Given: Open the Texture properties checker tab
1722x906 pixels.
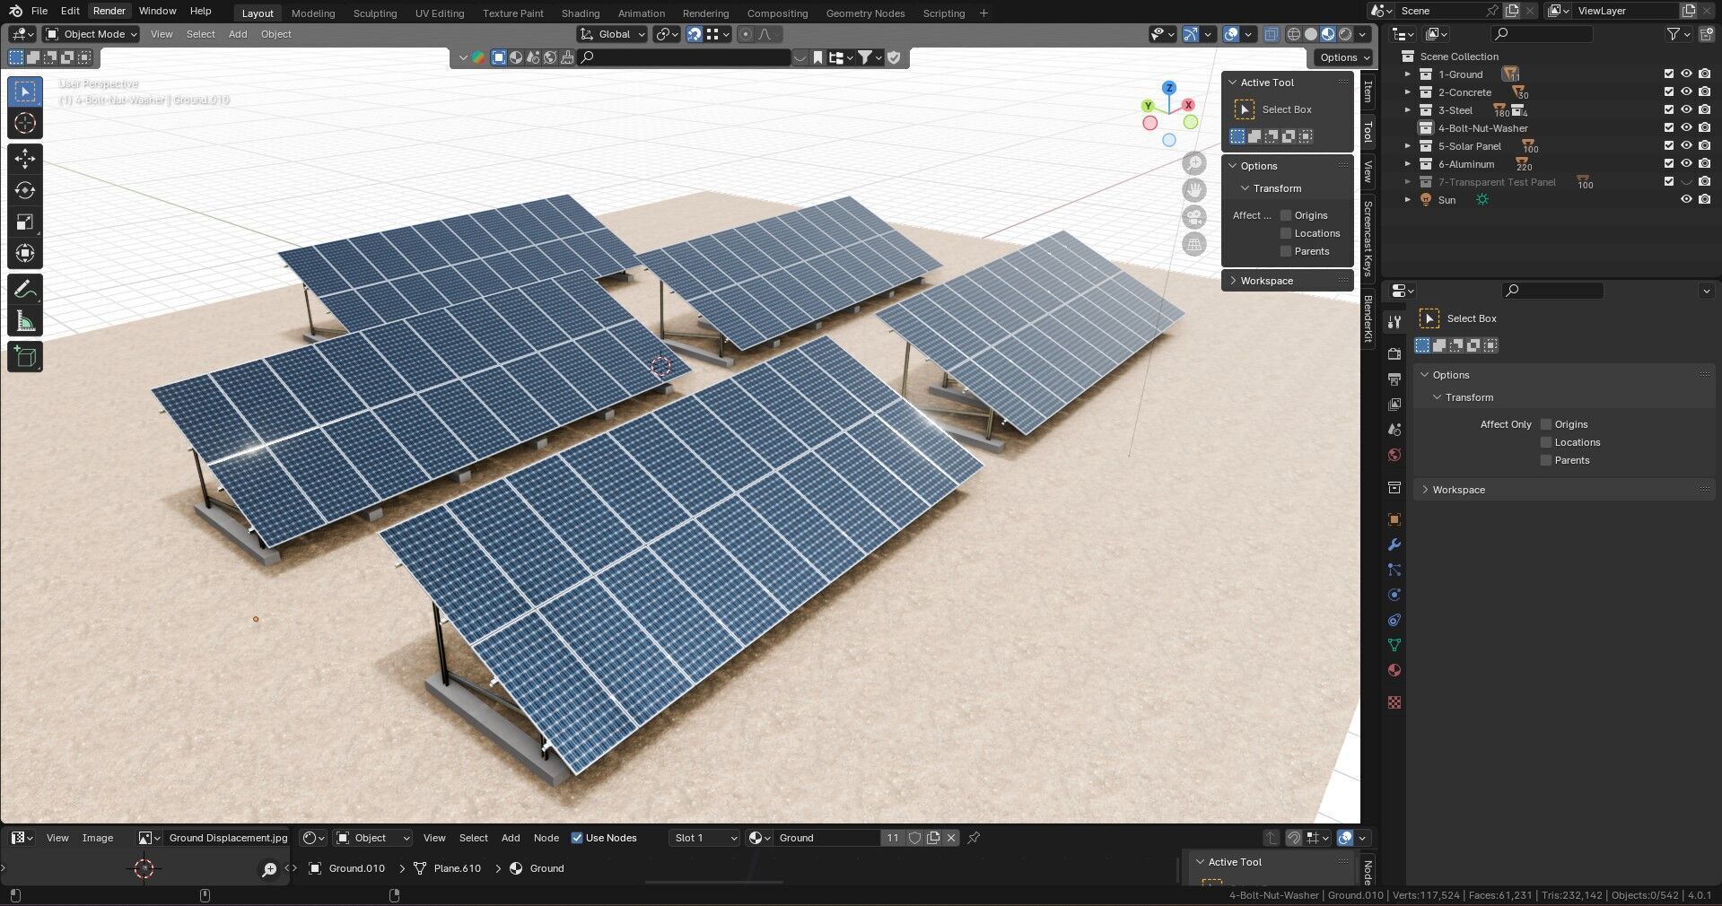Looking at the screenshot, I should tap(1394, 702).
